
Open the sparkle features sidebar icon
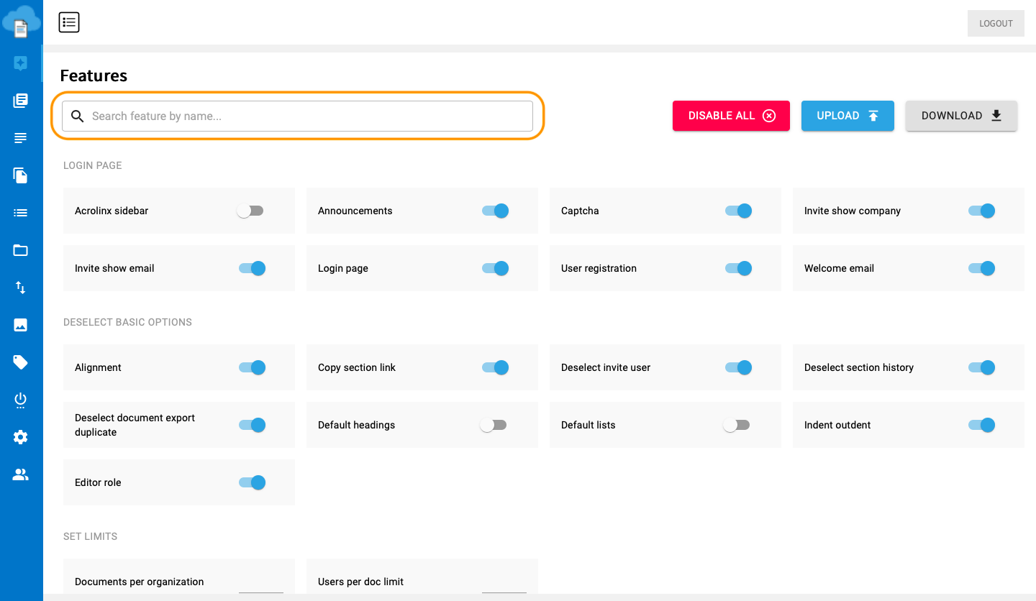(x=21, y=63)
